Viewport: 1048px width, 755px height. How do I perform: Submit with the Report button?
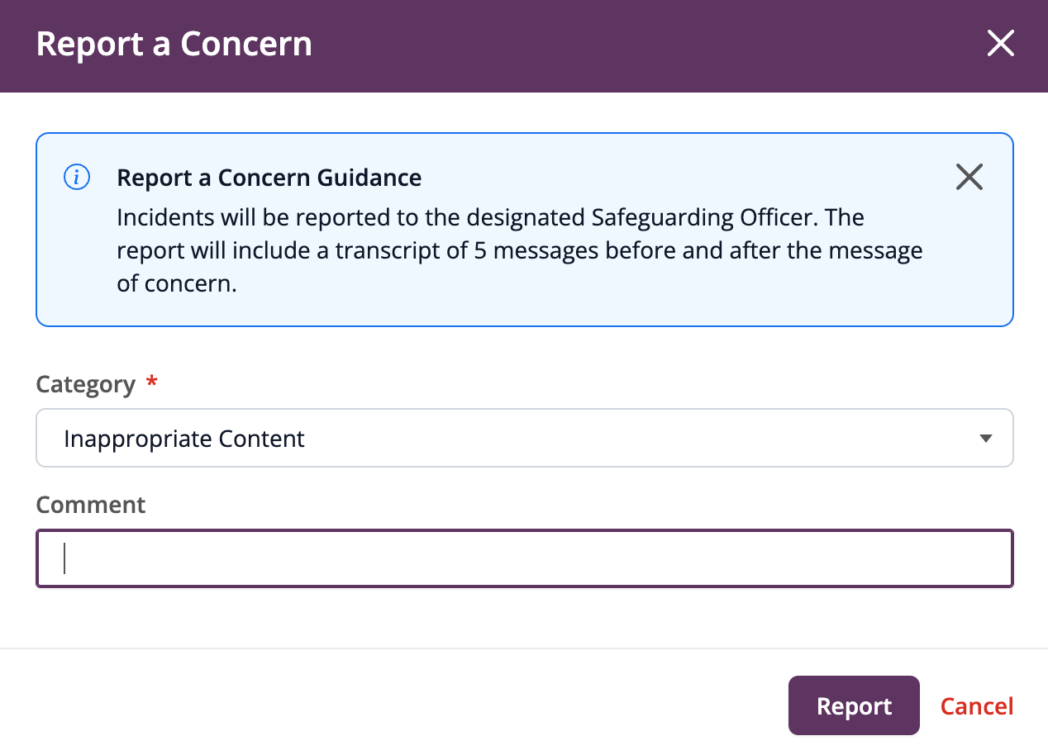coord(854,705)
